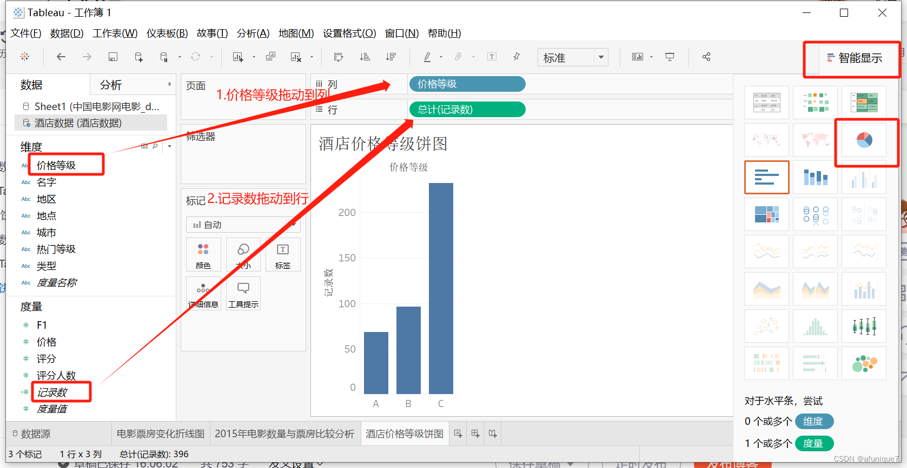The image size is (907, 468).
Task: Open the 仪表板(B) menu
Action: click(x=167, y=33)
